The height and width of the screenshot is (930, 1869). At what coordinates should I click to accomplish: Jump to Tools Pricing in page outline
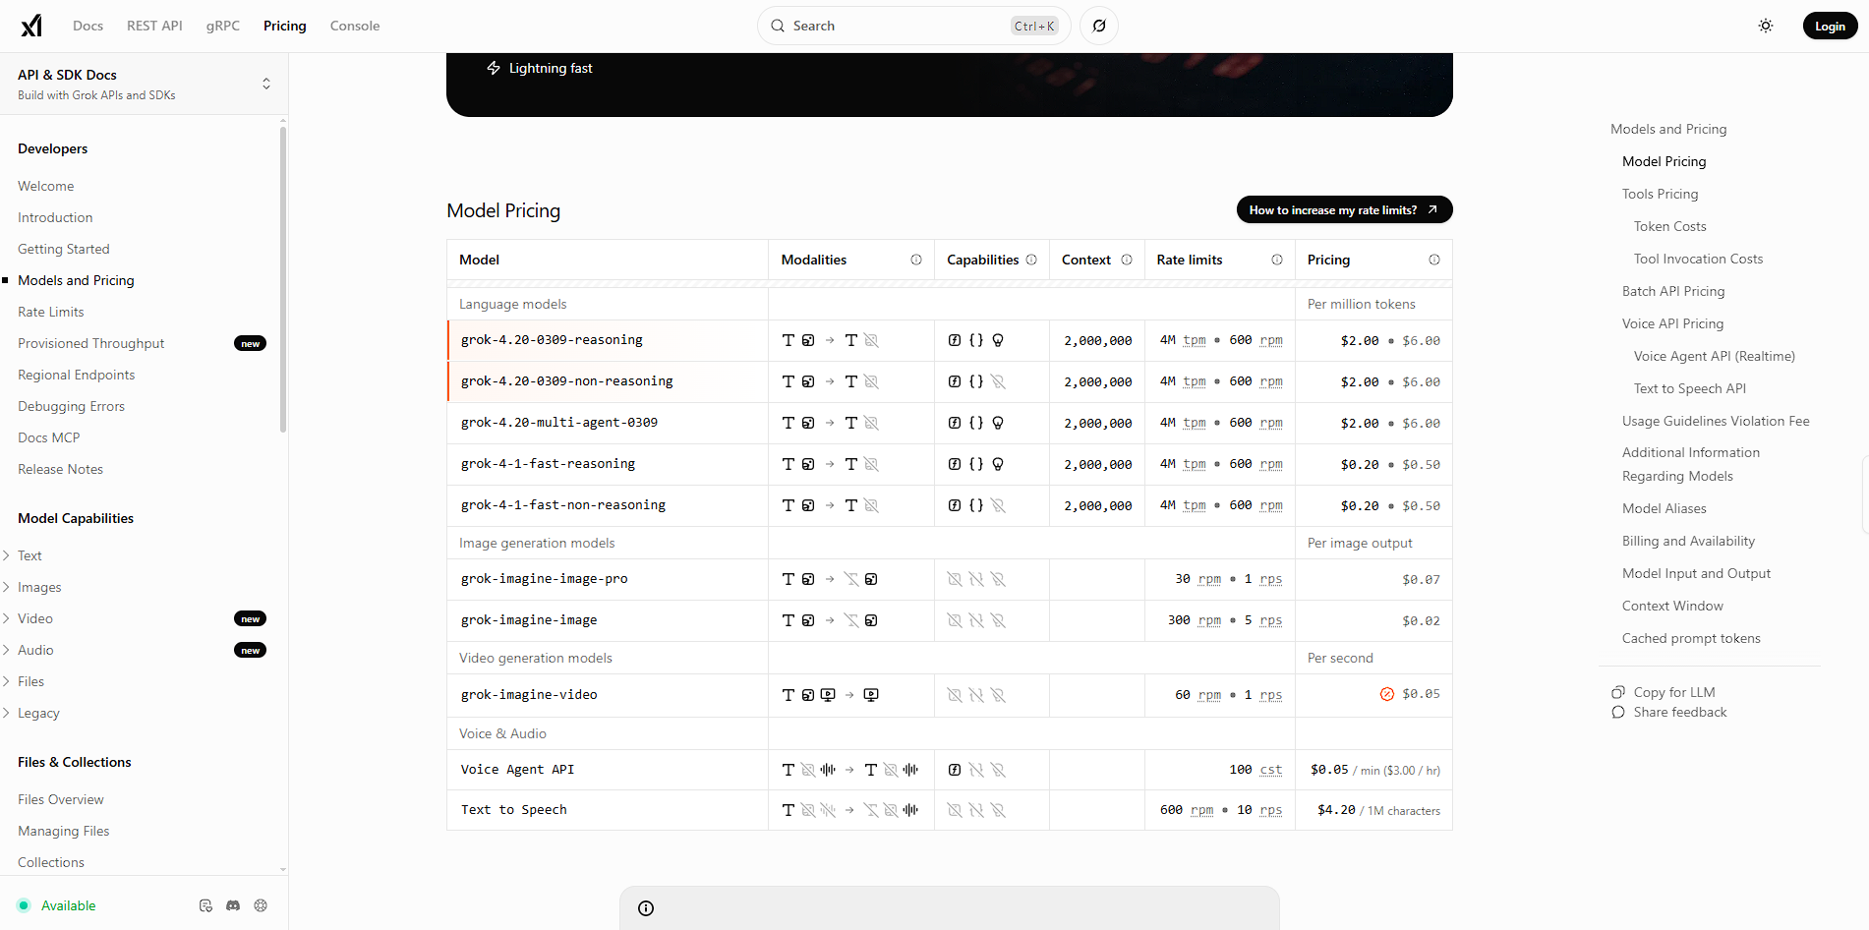(x=1661, y=194)
